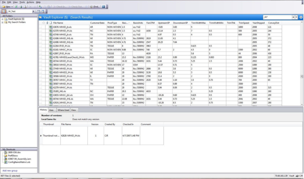304x179 pixels.
Task: Click the document type column header icon
Action: [51, 23]
